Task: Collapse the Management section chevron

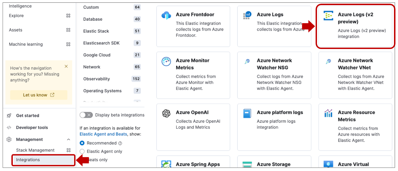Action: (69, 140)
